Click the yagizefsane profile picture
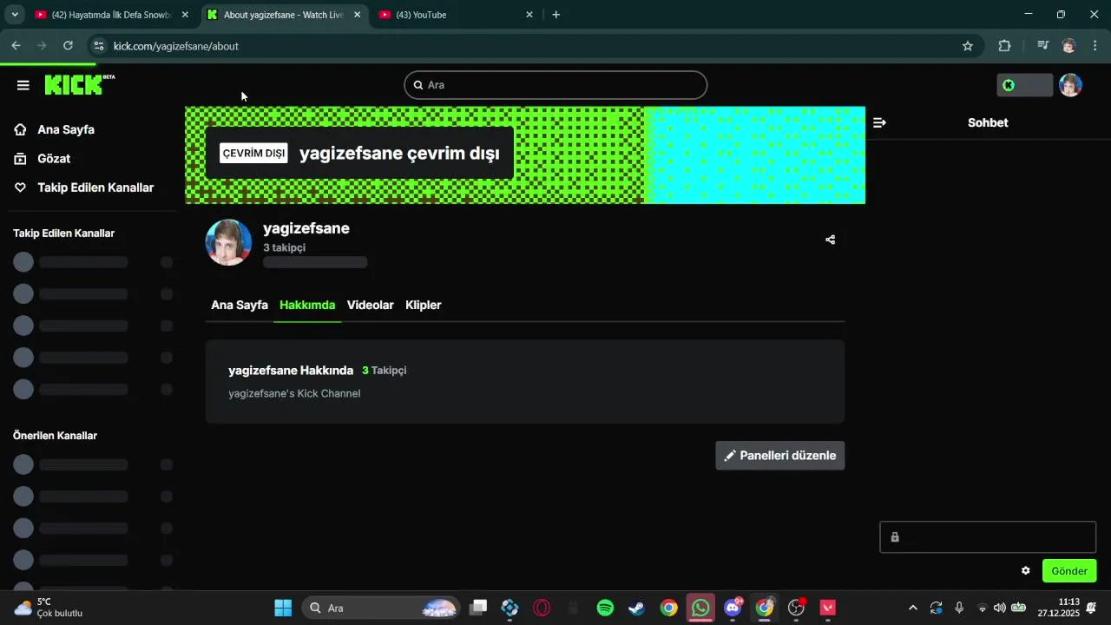The image size is (1111, 625). (x=228, y=242)
